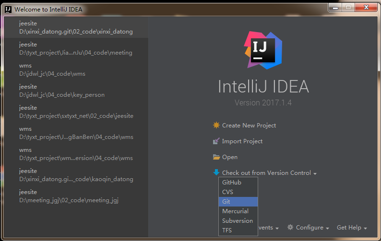Pick Subversion in the checkout menu
This screenshot has height=241, width=381.
point(238,220)
